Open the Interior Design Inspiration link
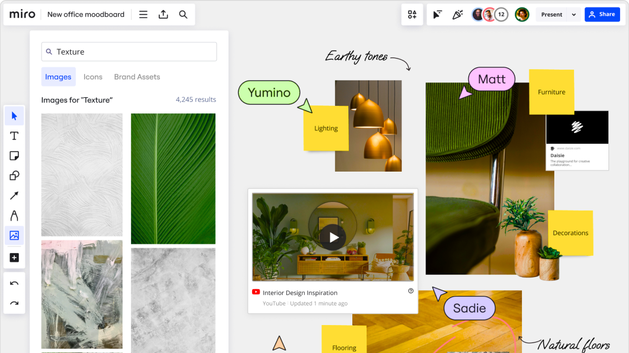 (300, 293)
